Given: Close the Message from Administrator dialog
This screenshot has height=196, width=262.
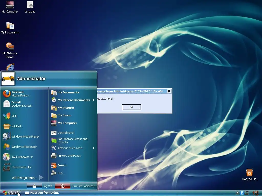Looking at the screenshot, I should pos(169,91).
